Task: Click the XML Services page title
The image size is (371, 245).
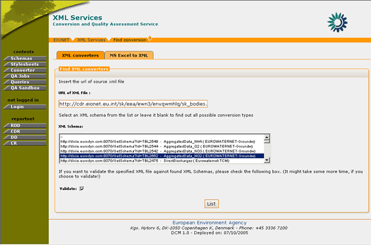Action: click(x=77, y=17)
